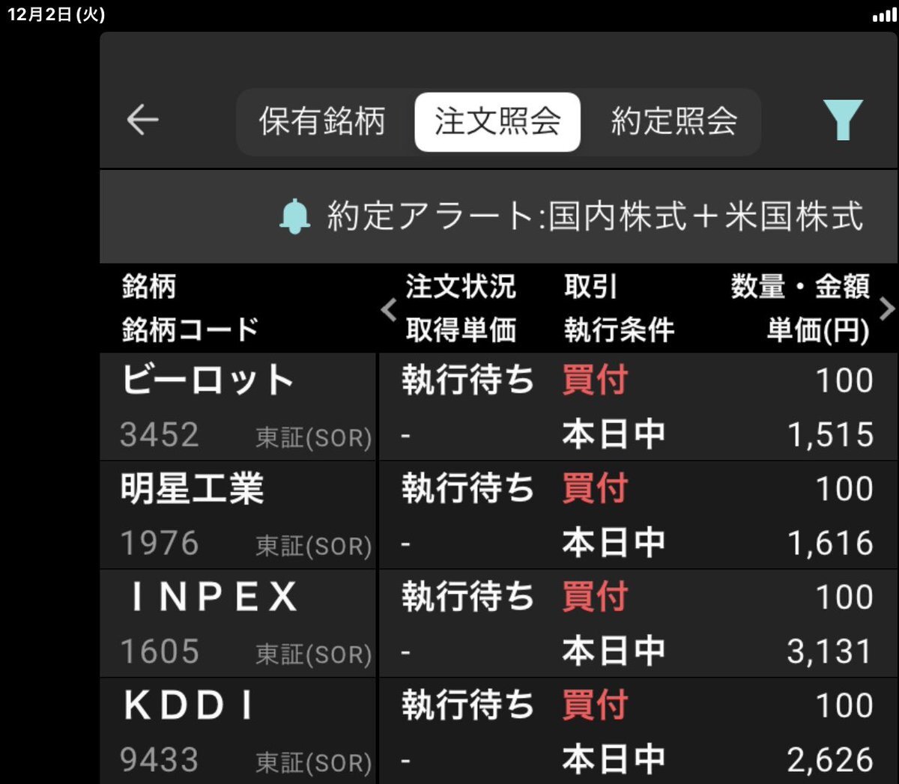Screen dimensions: 899x784
Task: Tap the 銘柄コード column header
Action: pos(190,329)
